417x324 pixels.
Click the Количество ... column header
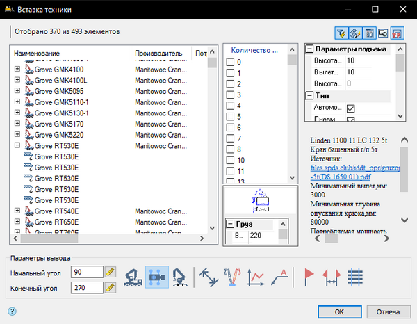click(254, 50)
